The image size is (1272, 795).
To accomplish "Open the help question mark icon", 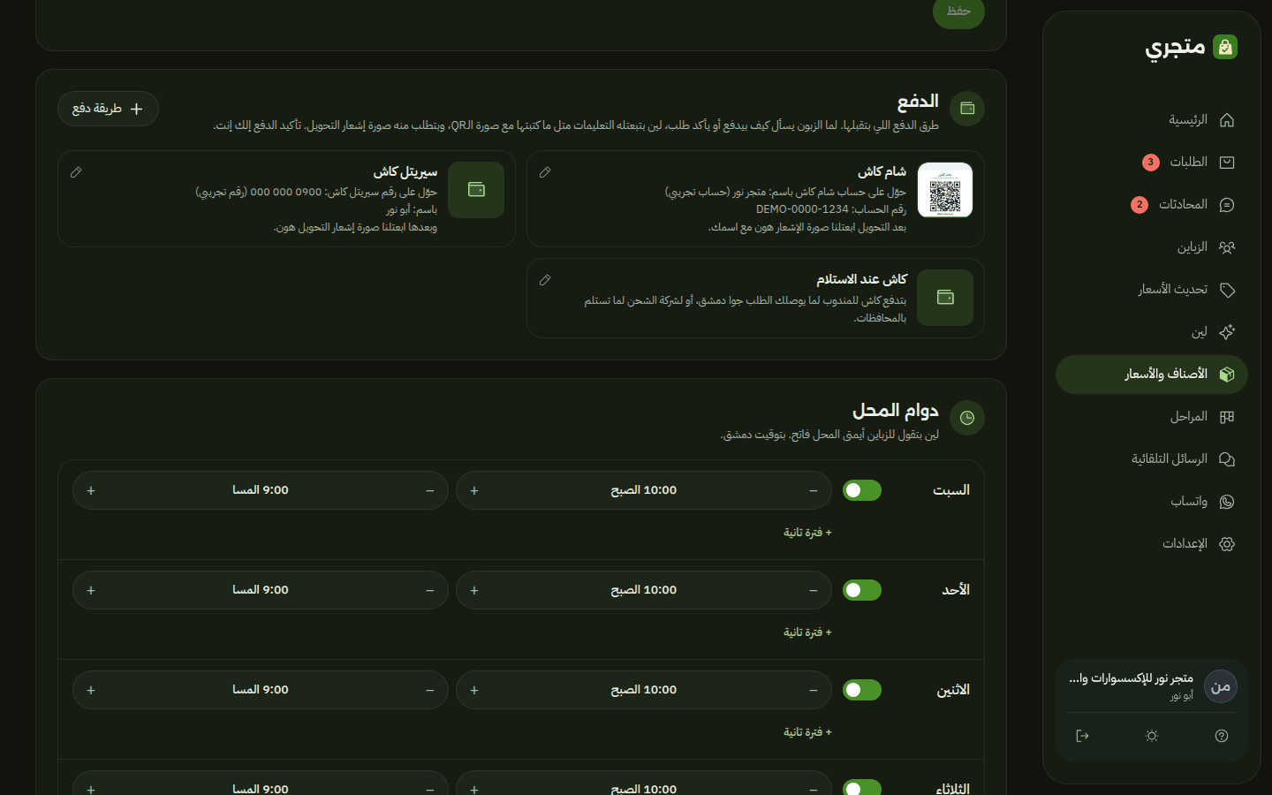I will point(1222,736).
